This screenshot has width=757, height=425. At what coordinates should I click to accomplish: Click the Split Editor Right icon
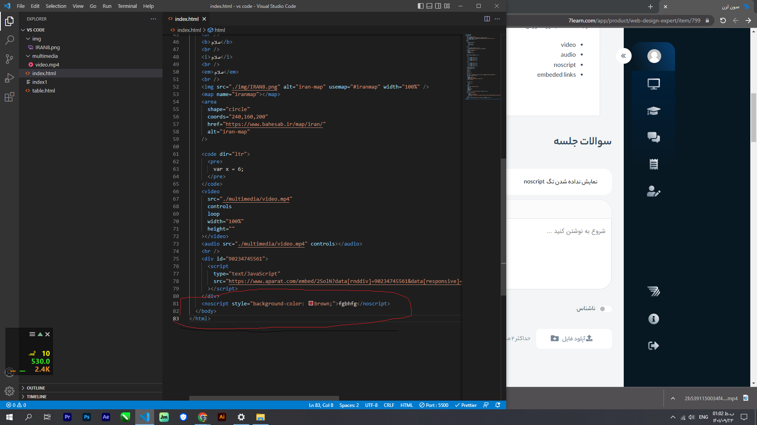(x=487, y=19)
